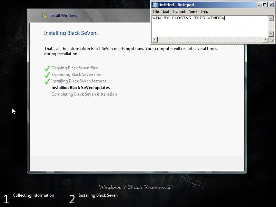Click the Notepad resize grip corner
This screenshot has height=207, width=276.
click(272, 40)
